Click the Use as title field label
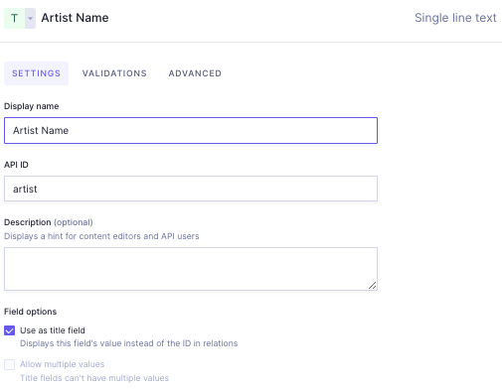The image size is (502, 389). tap(53, 330)
